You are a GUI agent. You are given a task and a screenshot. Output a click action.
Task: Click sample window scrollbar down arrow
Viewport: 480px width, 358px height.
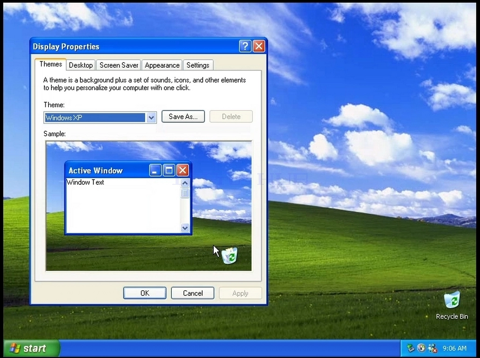click(x=185, y=228)
